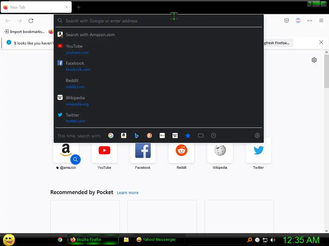This screenshot has height=246, width=329.
Task: Click the volume speaker tray icon
Action: click(272, 240)
